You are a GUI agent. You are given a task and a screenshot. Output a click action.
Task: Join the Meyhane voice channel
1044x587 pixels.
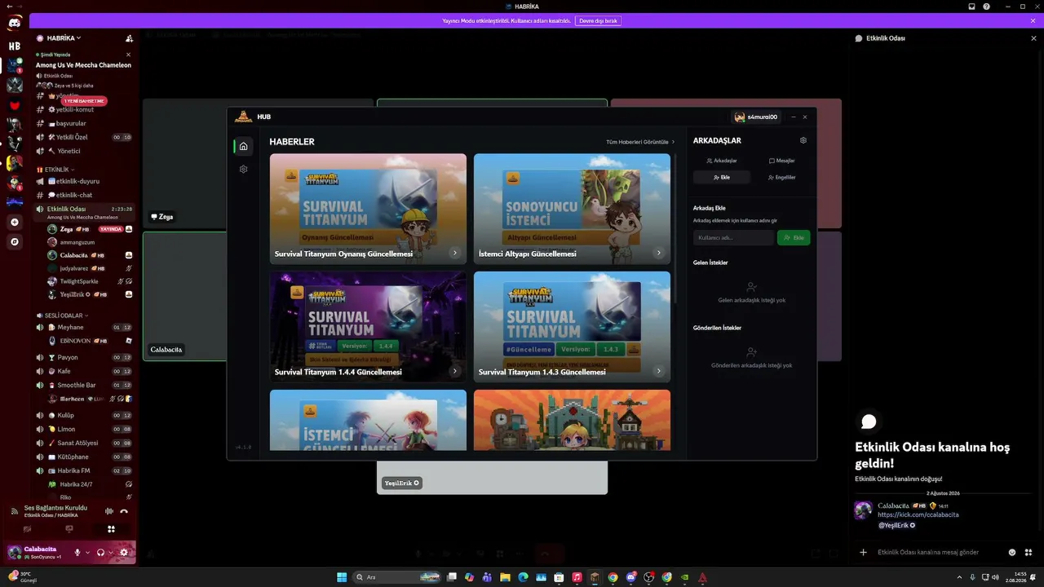tap(84, 327)
